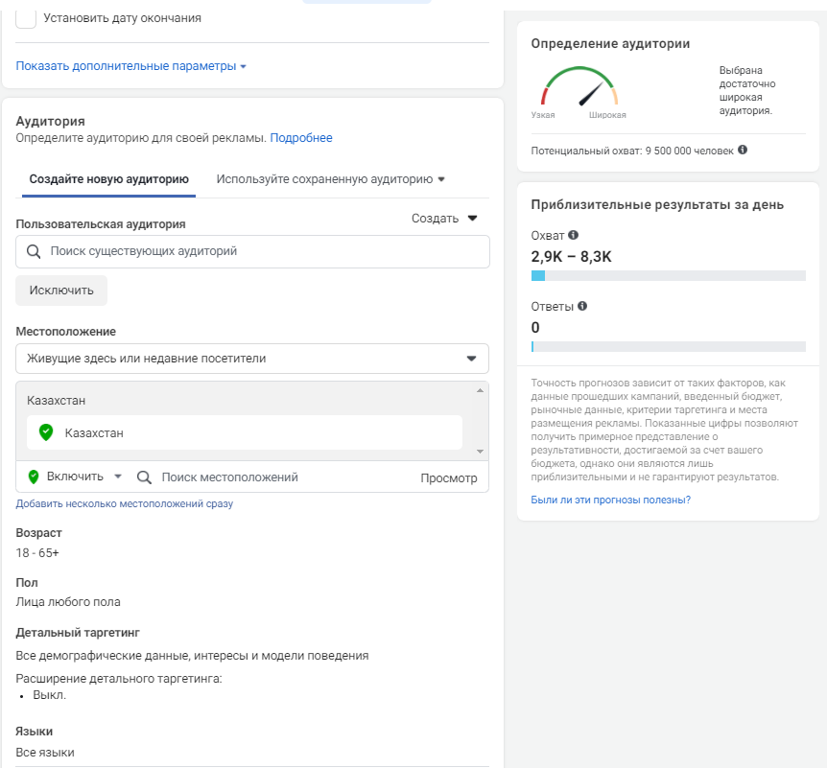
Task: Open the Создать dropdown
Action: pos(444,218)
